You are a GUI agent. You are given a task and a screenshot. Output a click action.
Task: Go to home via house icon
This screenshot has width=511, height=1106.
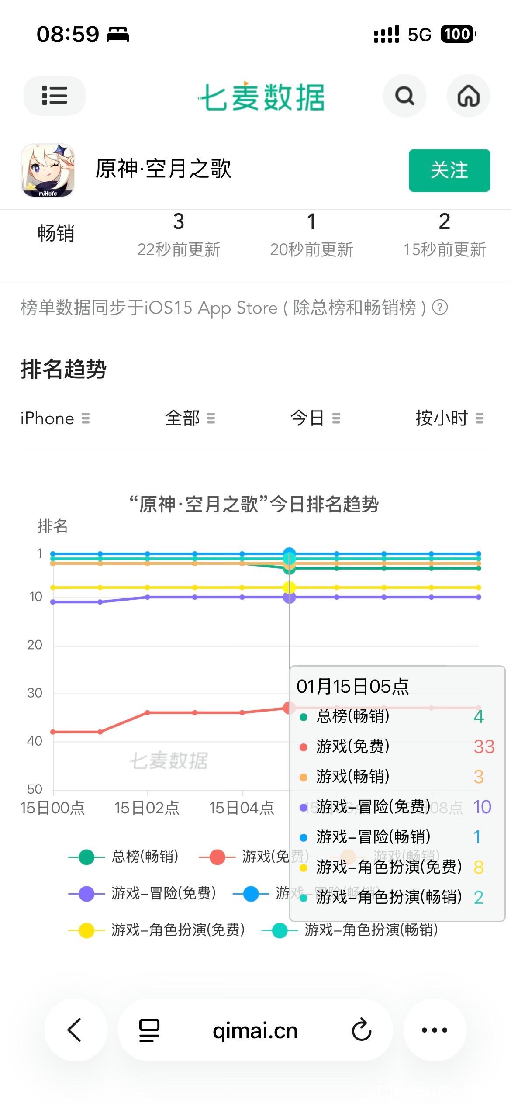[468, 96]
